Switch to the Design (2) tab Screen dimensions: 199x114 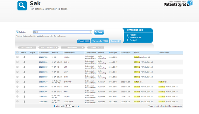coord(115,41)
